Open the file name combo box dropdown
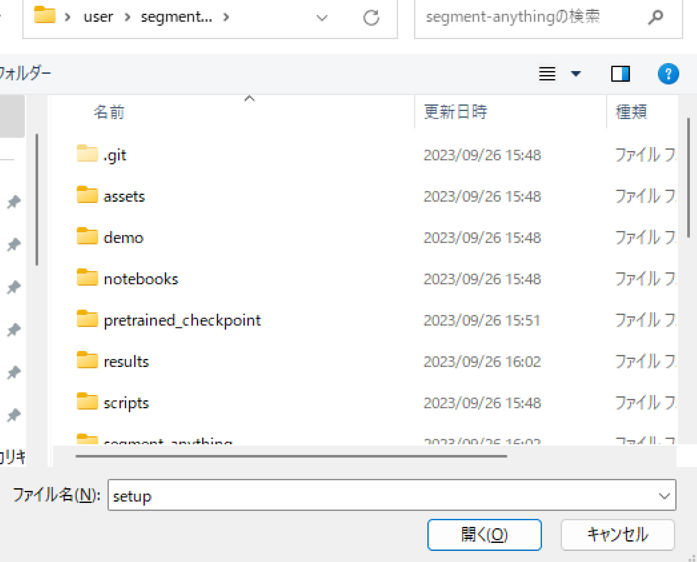This screenshot has height=562, width=697. (664, 496)
